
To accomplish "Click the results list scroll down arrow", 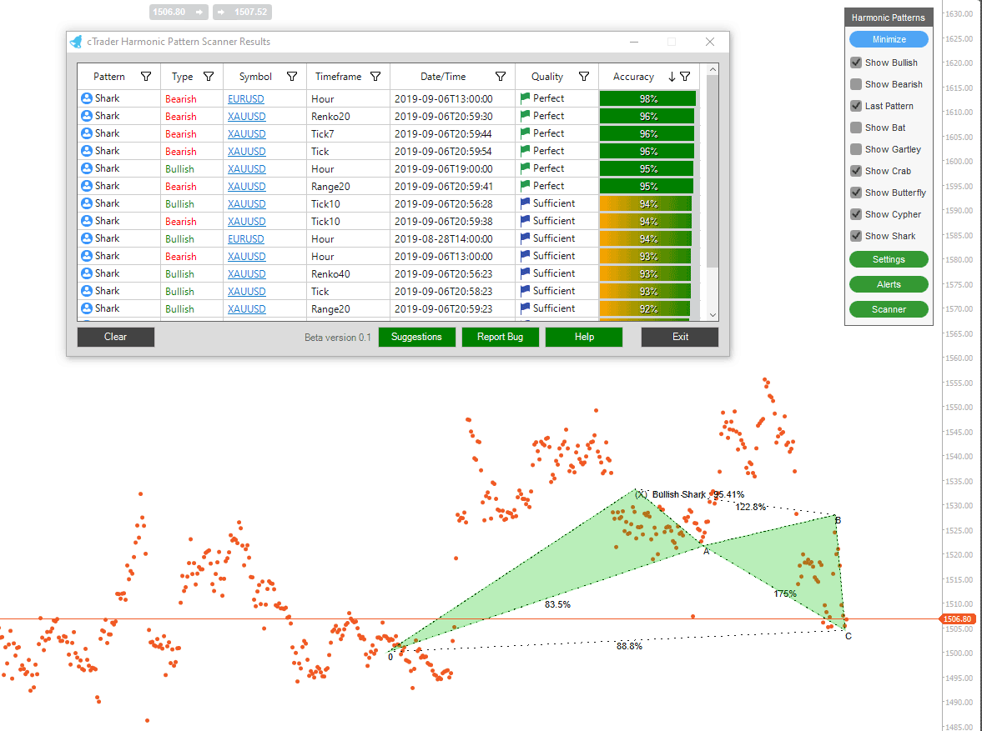I will pos(713,315).
